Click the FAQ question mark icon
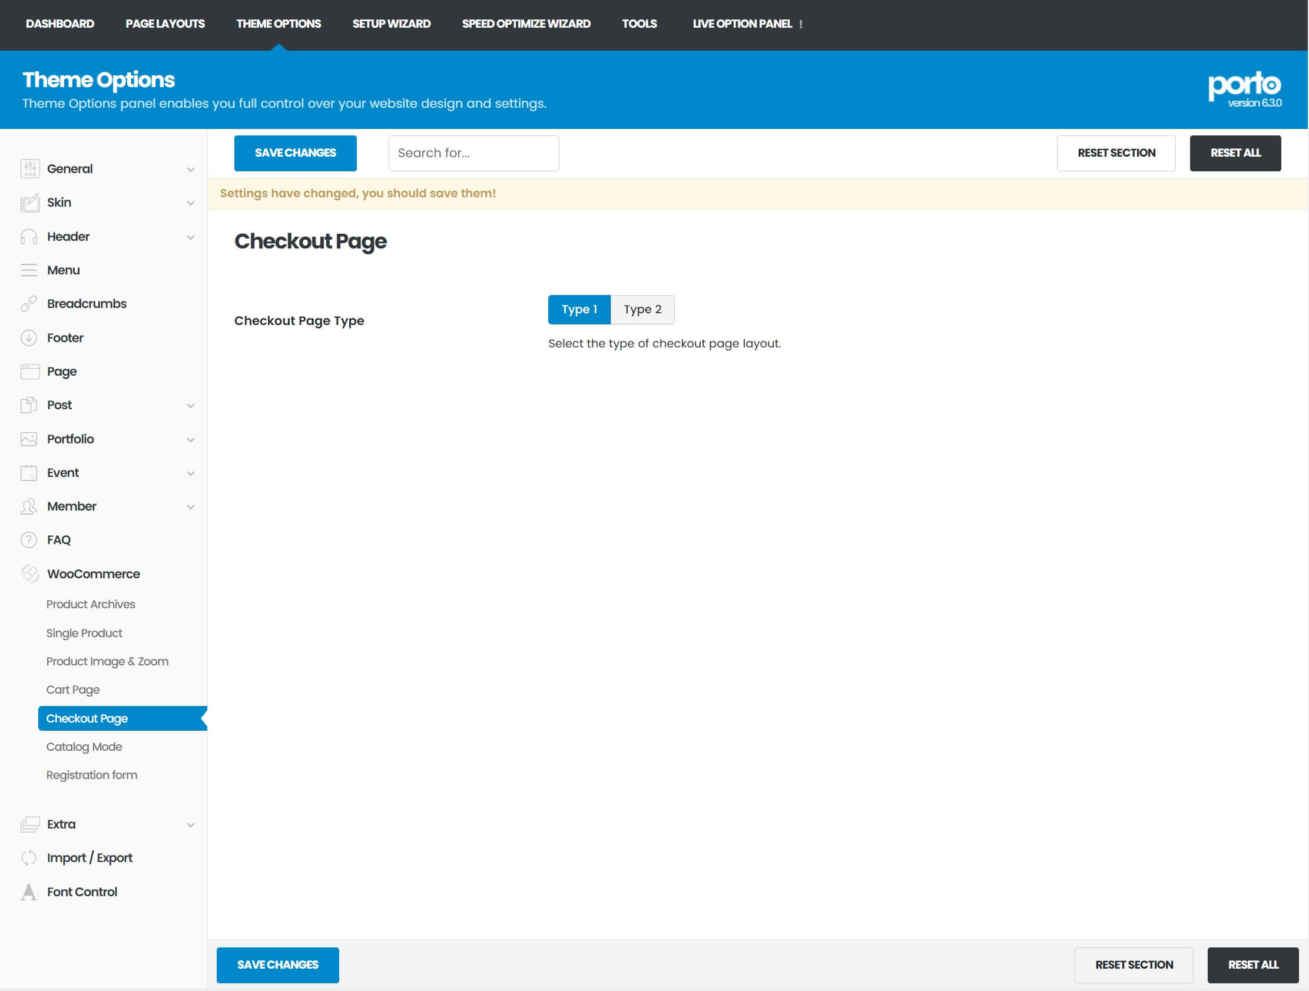The image size is (1309, 991). (x=29, y=540)
